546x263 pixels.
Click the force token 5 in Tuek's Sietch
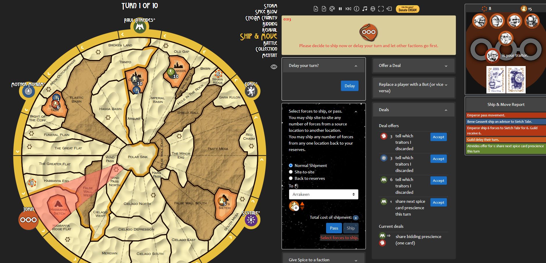[x=222, y=200]
